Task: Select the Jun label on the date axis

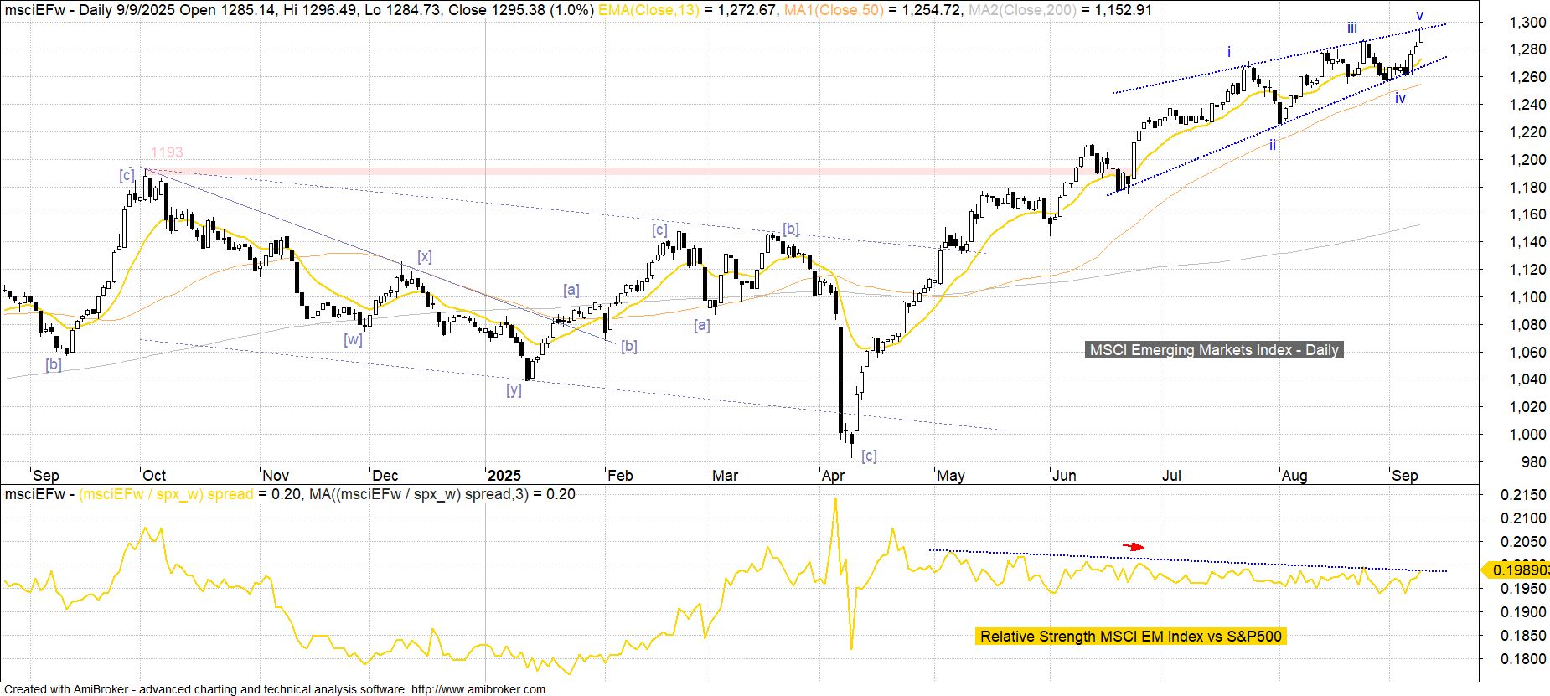Action: point(1063,475)
